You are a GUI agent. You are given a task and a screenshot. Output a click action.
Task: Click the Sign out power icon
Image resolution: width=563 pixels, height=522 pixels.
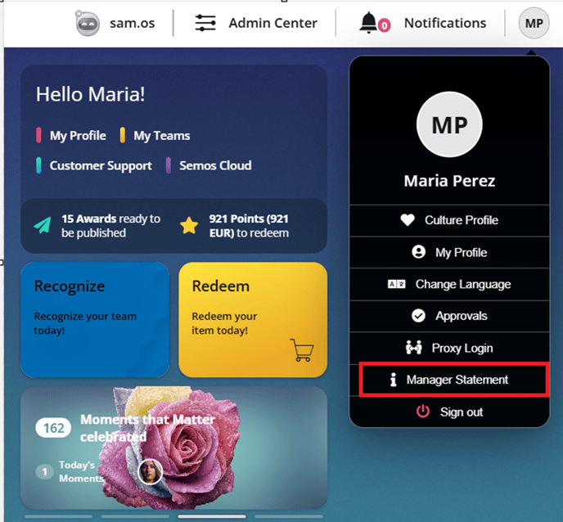[423, 412]
